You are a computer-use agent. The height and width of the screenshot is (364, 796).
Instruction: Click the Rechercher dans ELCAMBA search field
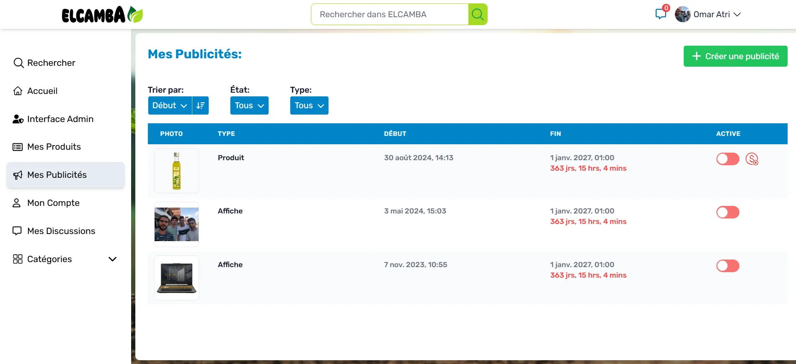click(390, 14)
